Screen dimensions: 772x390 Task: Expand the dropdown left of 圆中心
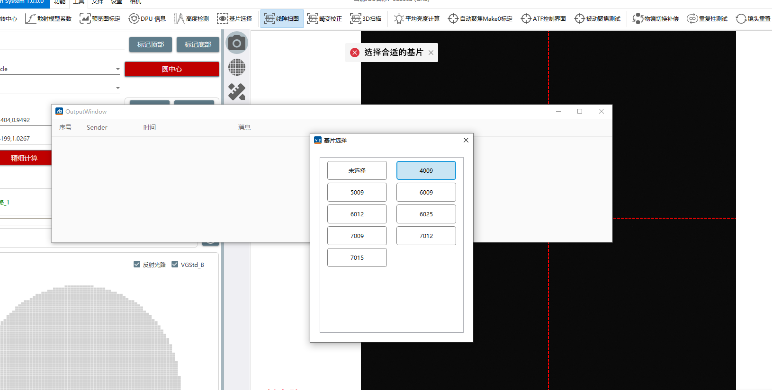pyautogui.click(x=117, y=69)
